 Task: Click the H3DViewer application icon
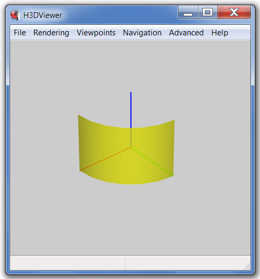pyautogui.click(x=15, y=15)
